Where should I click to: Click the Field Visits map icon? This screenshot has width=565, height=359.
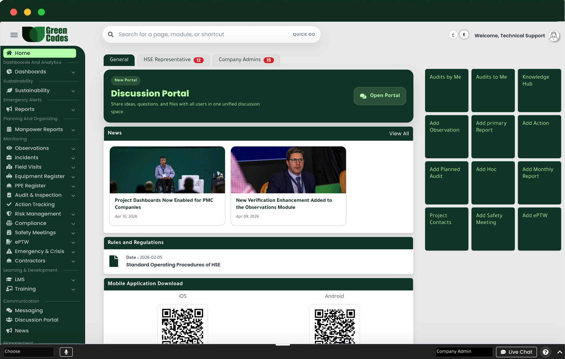[9, 167]
